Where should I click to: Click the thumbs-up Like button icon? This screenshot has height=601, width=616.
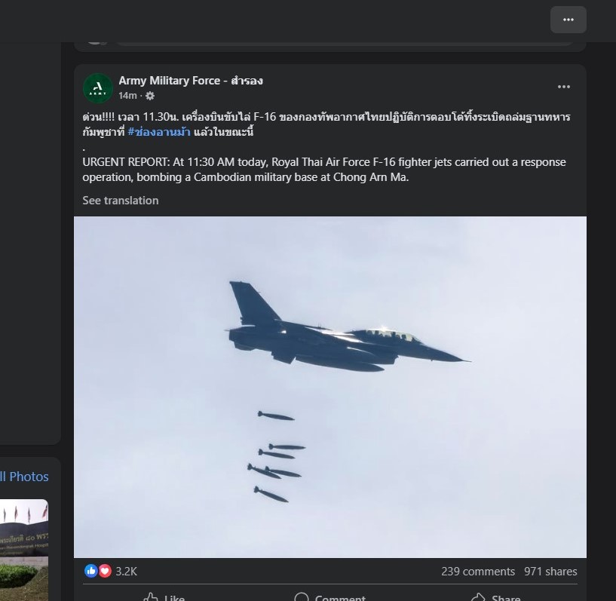(x=151, y=597)
